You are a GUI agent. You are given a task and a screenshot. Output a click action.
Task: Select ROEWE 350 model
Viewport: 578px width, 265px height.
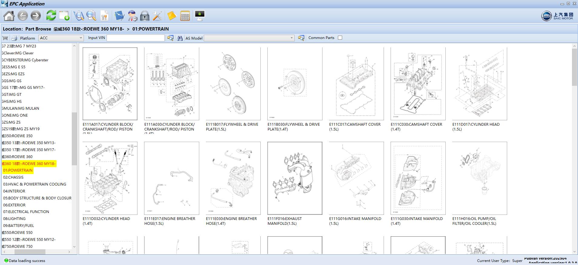[x=17, y=136]
